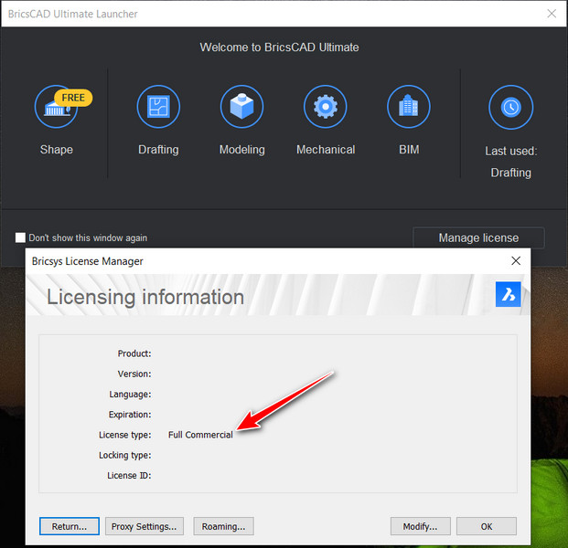Click the Product: label
The height and width of the screenshot is (548, 568).
(x=134, y=353)
